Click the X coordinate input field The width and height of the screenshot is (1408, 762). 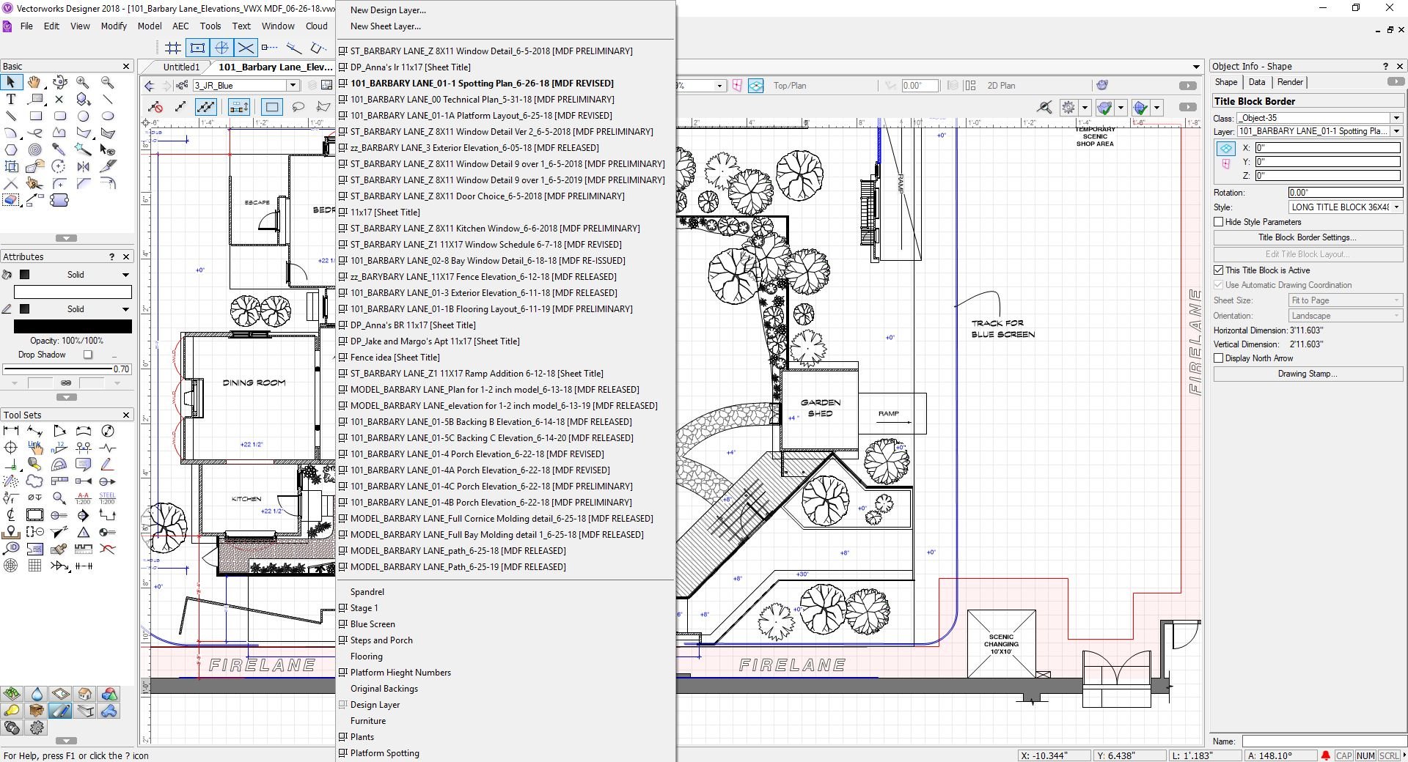(x=1327, y=148)
